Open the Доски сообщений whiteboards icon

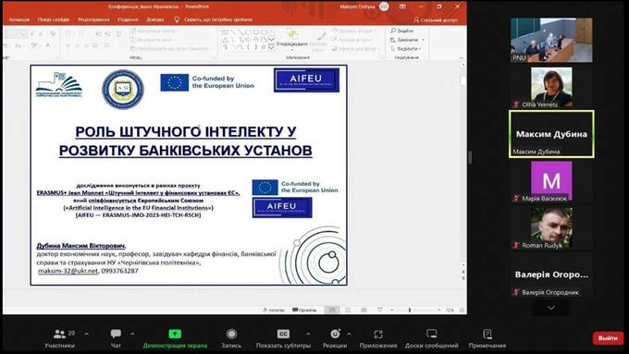coord(431,334)
